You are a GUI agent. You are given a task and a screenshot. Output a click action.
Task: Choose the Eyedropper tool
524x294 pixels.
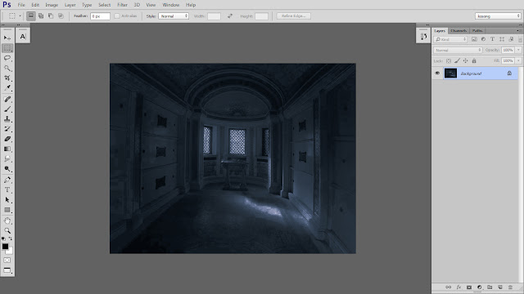(7, 87)
